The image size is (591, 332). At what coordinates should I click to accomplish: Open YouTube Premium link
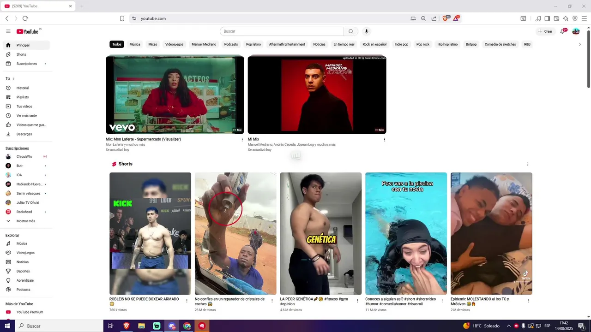click(x=27, y=312)
